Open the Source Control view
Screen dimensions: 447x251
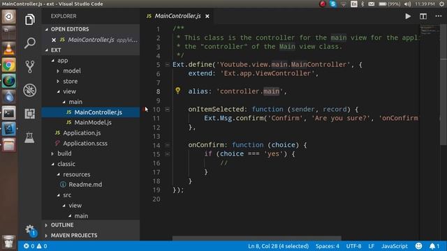point(29,67)
